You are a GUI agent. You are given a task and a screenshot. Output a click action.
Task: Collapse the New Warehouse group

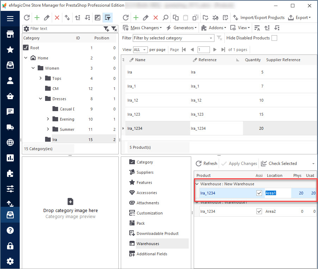coord(197,184)
